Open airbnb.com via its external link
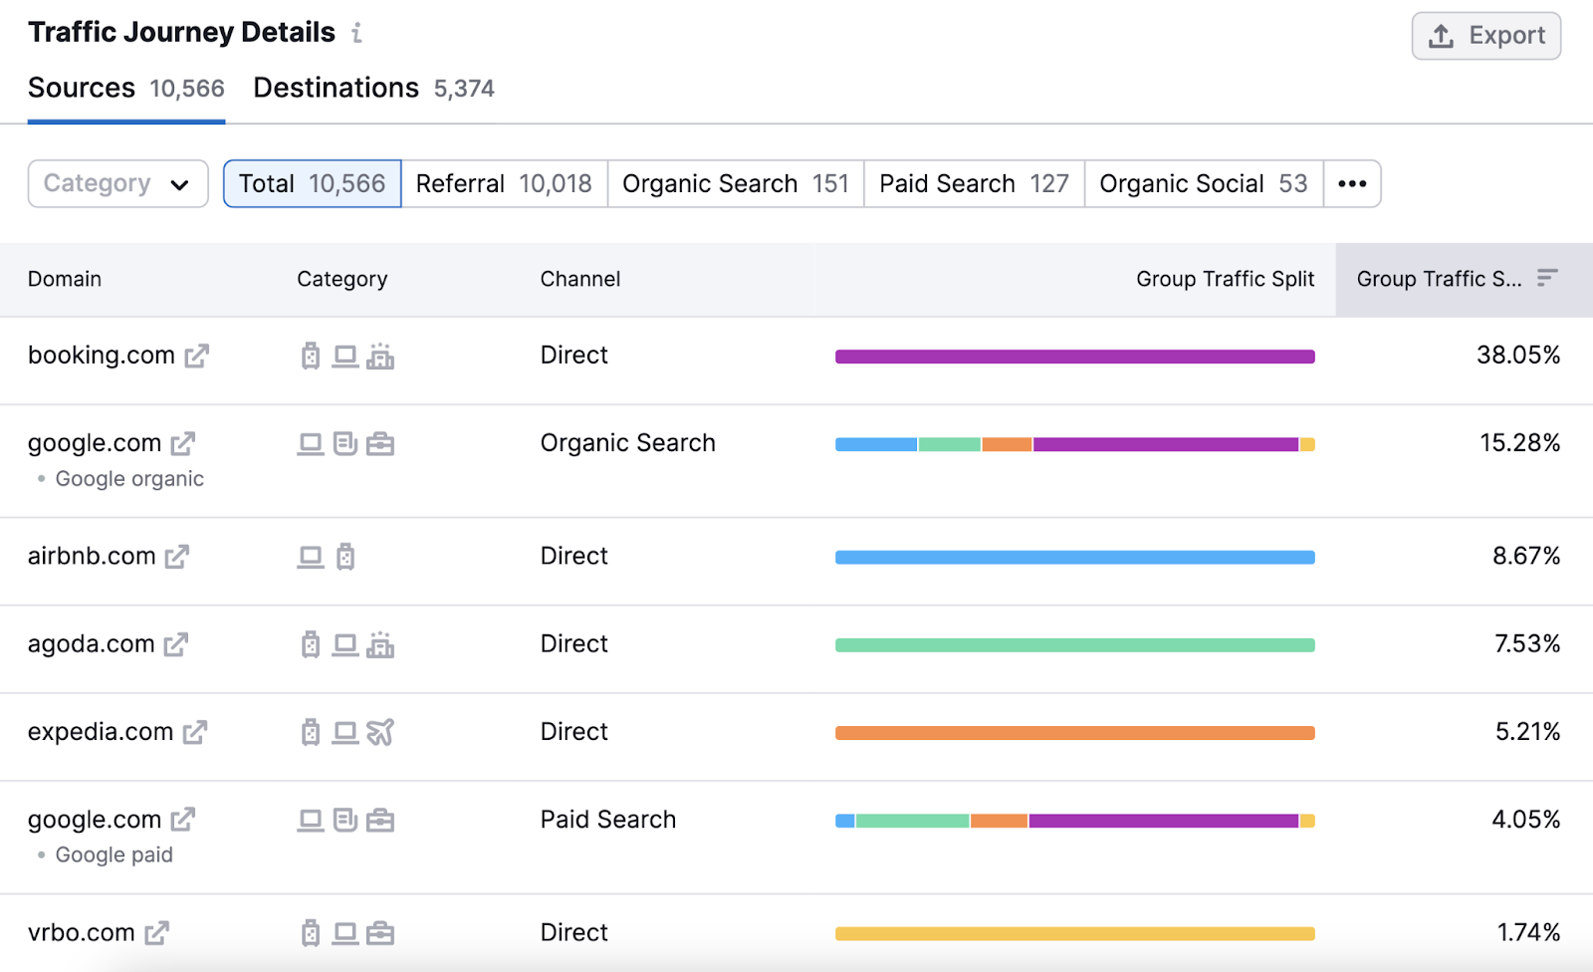 (177, 557)
